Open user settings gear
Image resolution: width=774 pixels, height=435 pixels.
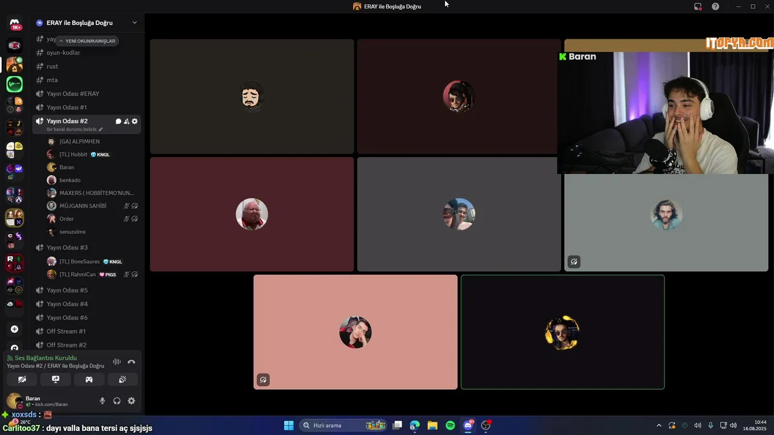click(x=131, y=401)
